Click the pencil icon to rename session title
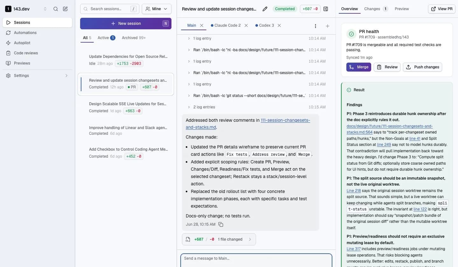Screen dimensions: 458x267 (265, 9)
